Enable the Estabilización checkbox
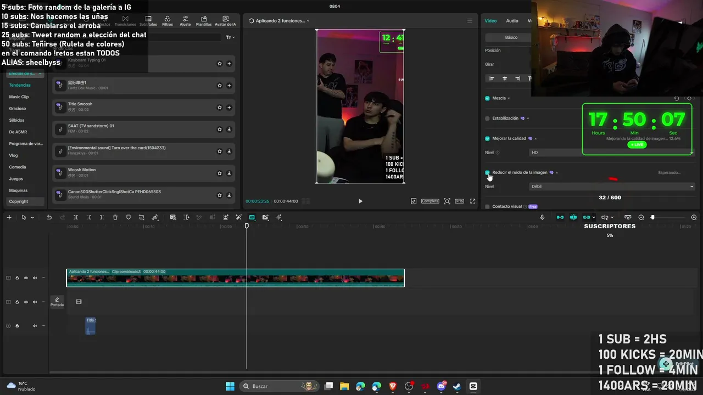Screen dimensions: 703x395 coord(487,118)
